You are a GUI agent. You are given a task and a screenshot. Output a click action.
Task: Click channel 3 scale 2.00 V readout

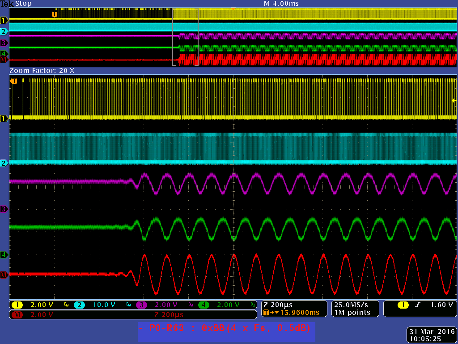pos(166,305)
